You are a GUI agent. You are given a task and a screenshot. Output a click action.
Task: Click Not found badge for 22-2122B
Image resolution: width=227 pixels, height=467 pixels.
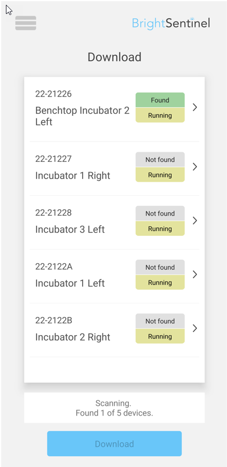[x=160, y=321]
